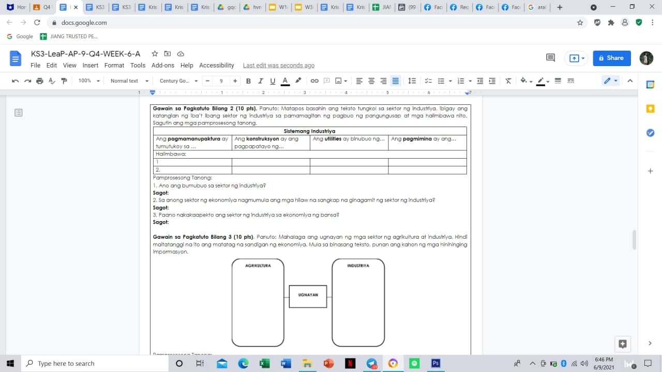
Task: Align text to the right
Action: (383, 81)
